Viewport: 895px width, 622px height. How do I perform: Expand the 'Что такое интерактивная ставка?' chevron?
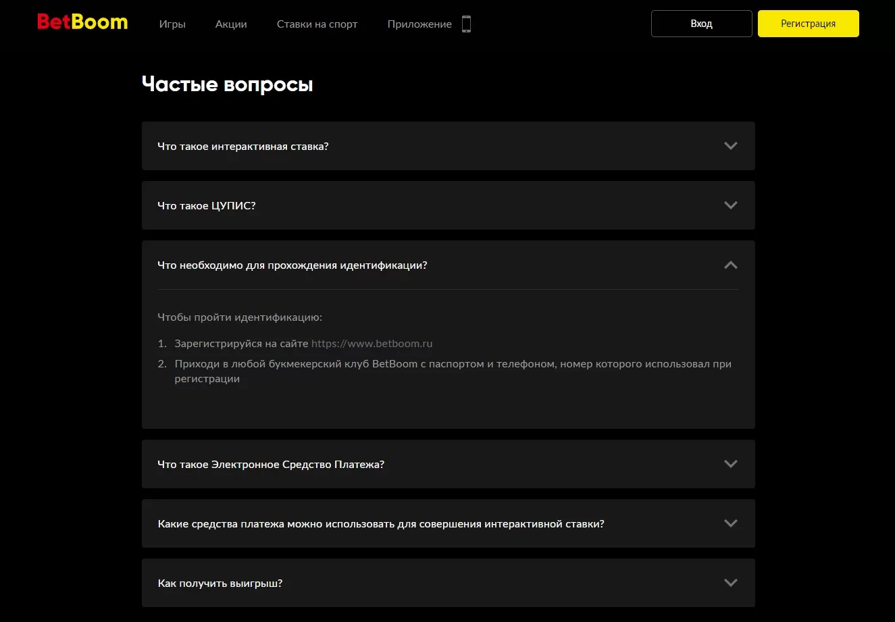730,146
